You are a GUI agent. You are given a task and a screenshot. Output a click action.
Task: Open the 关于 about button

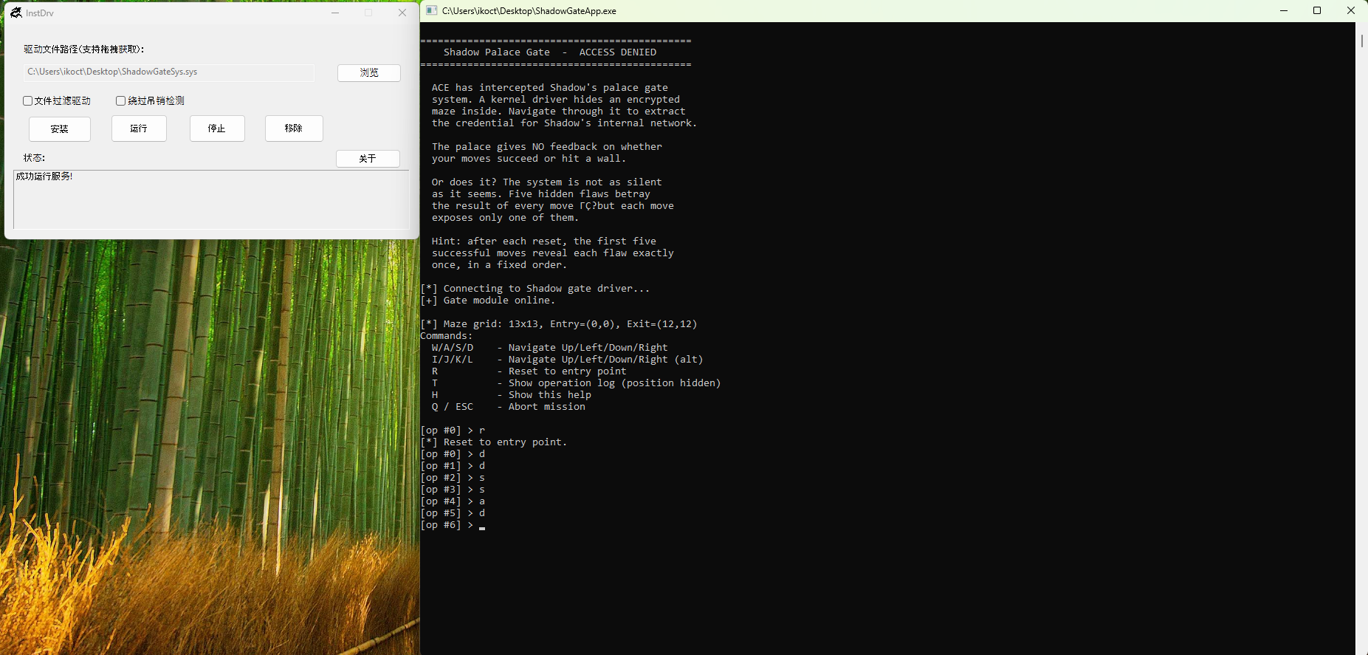click(x=368, y=159)
